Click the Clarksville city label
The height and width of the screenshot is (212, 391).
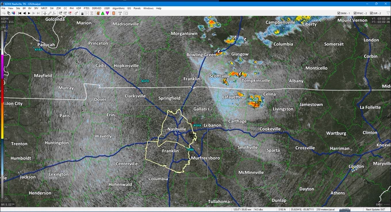click(x=135, y=96)
